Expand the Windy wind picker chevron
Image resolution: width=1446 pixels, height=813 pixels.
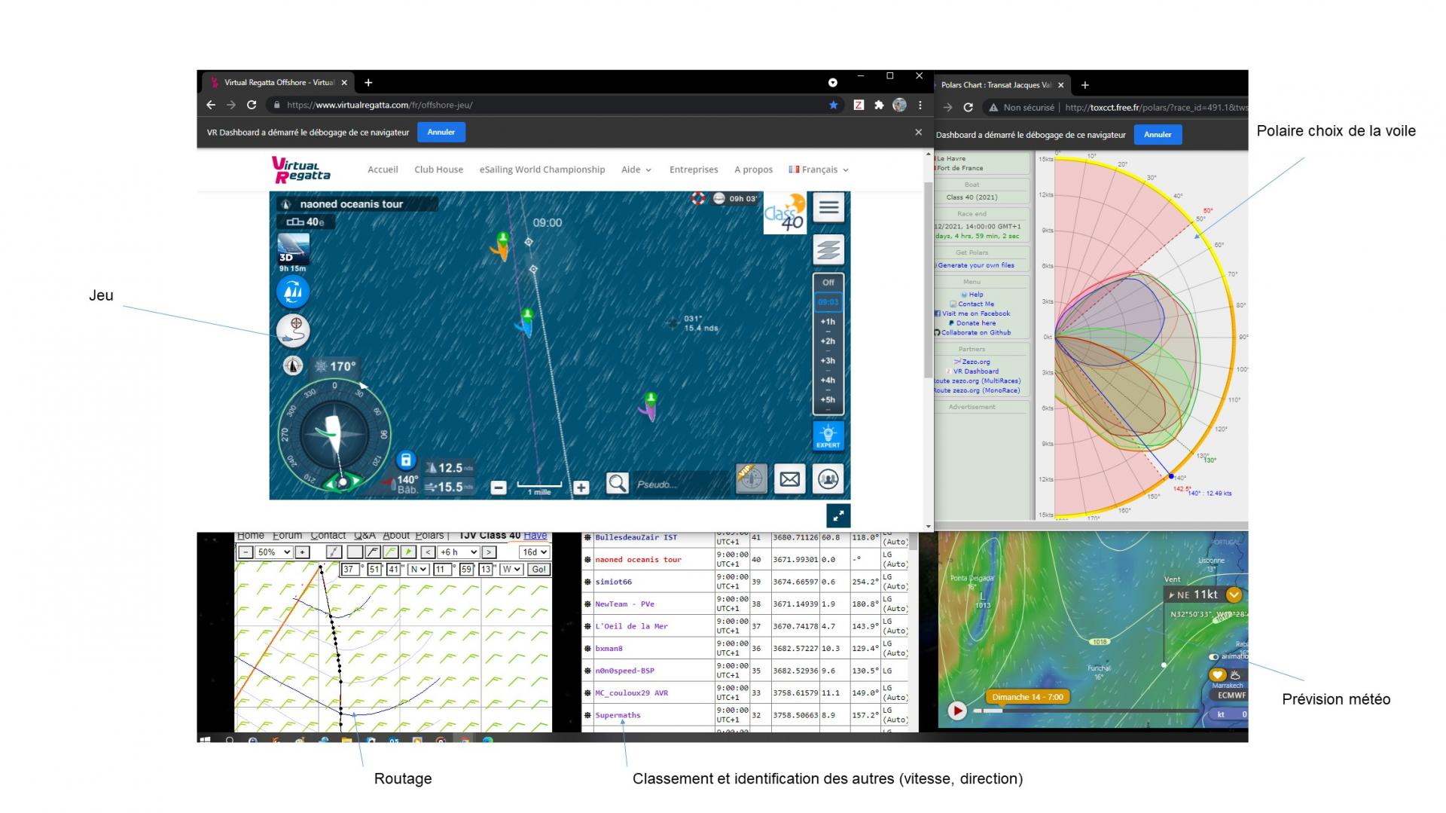point(1234,594)
